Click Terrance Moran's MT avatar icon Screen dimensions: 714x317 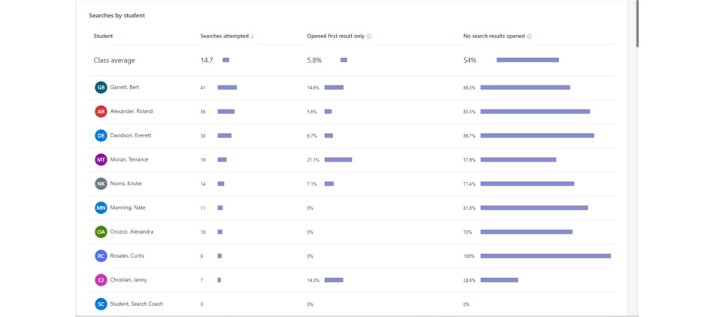pyautogui.click(x=101, y=159)
